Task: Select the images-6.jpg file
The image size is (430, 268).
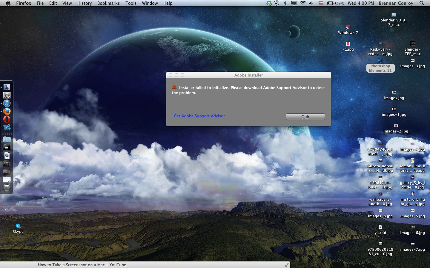Action: [x=412, y=230]
